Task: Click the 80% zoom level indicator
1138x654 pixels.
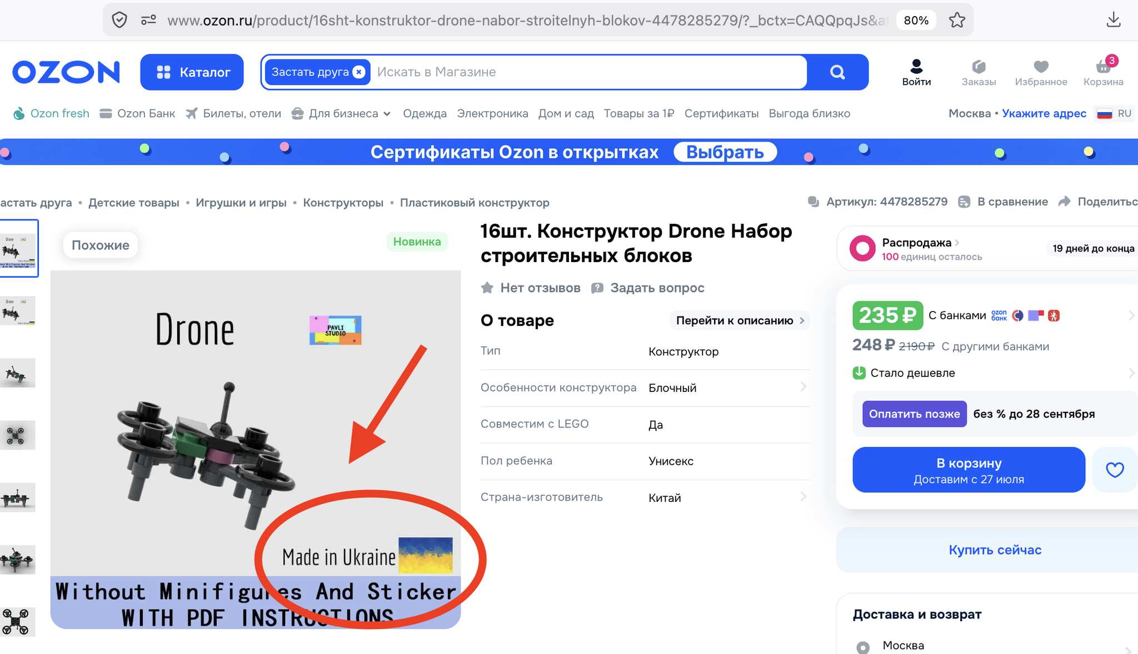Action: click(916, 21)
